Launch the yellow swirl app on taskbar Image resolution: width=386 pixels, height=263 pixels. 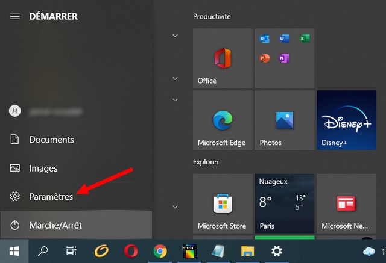[x=101, y=251]
